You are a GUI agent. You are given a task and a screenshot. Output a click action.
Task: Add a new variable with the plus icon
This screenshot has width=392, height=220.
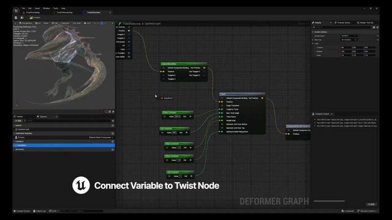click(113, 141)
